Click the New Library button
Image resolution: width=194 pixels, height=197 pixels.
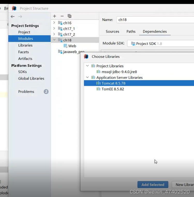[183, 185]
